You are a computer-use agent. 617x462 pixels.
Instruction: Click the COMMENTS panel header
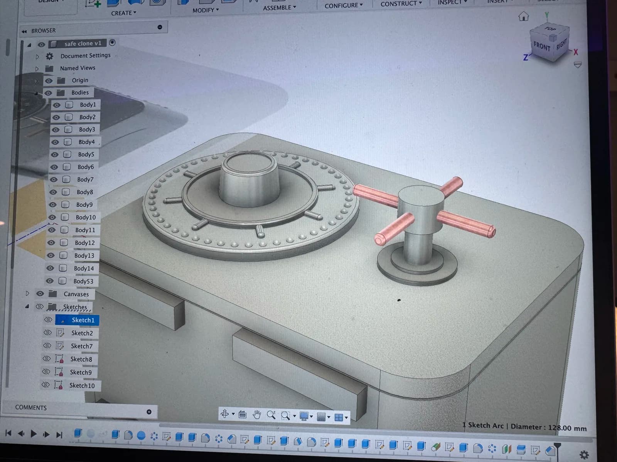click(31, 407)
